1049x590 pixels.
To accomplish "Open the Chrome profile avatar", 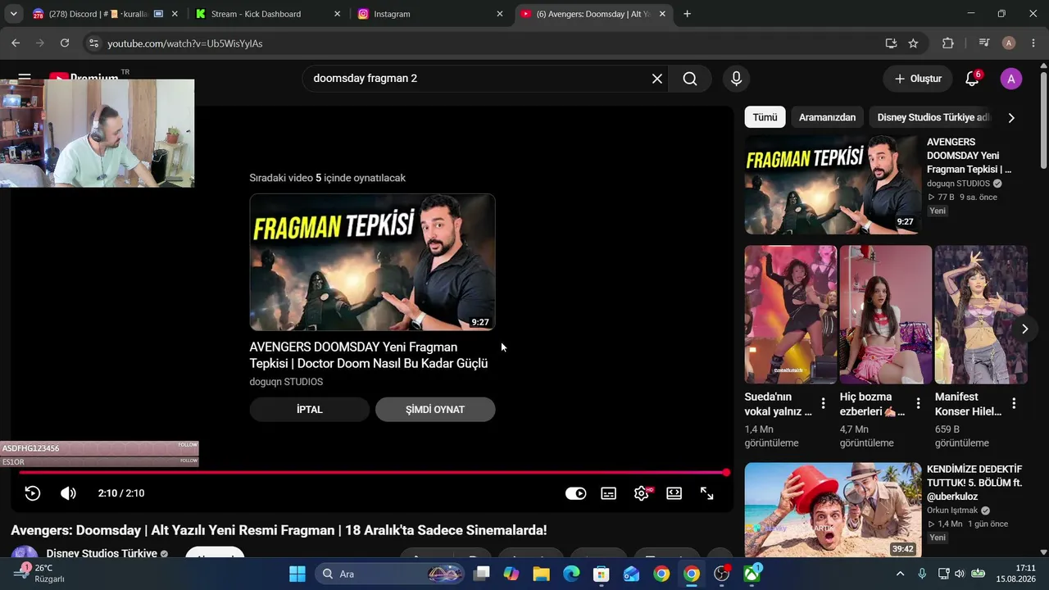I will point(1009,43).
